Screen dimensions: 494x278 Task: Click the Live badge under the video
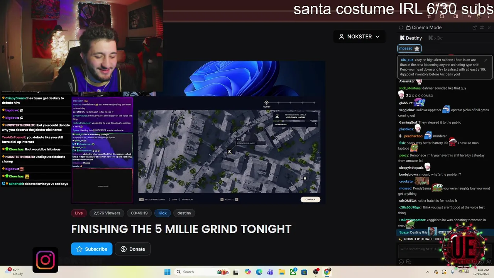(79, 213)
